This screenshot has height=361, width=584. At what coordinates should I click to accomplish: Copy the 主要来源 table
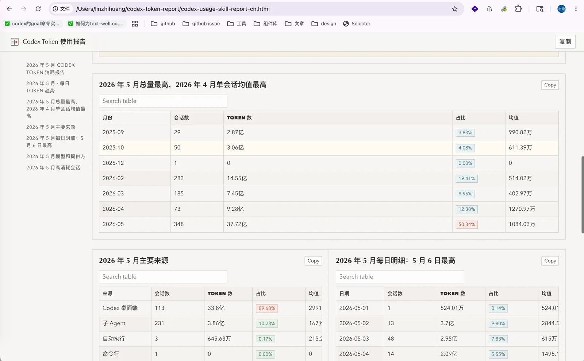click(313, 261)
